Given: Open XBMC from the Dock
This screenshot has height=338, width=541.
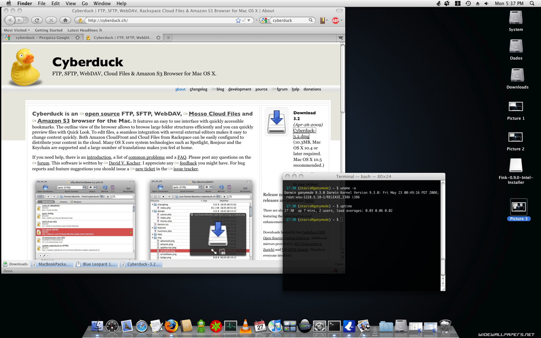Looking at the screenshot, I should click(x=305, y=326).
